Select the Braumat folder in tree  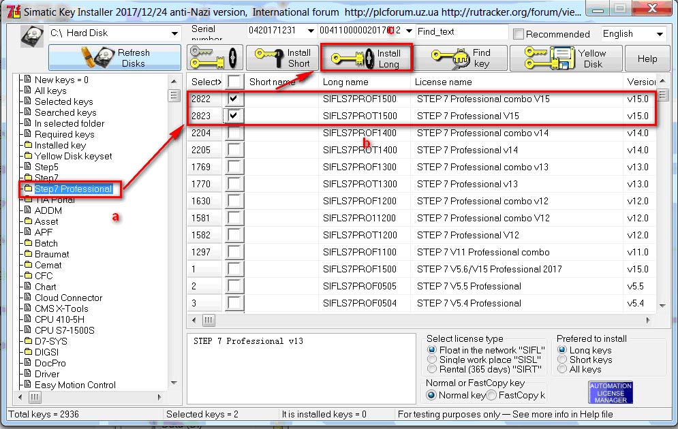click(x=52, y=254)
